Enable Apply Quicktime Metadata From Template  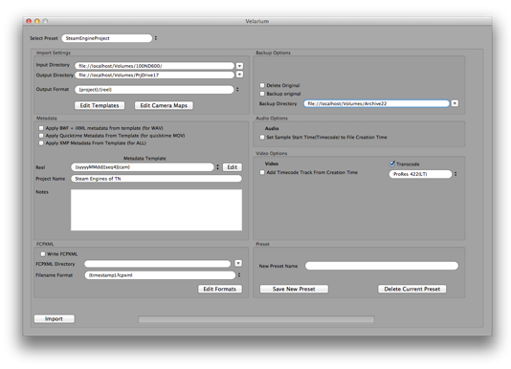click(41, 136)
